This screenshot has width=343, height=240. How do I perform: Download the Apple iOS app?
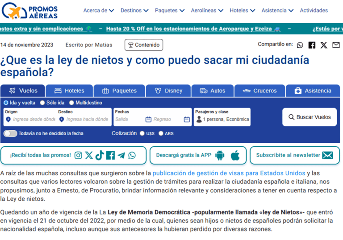point(235,155)
